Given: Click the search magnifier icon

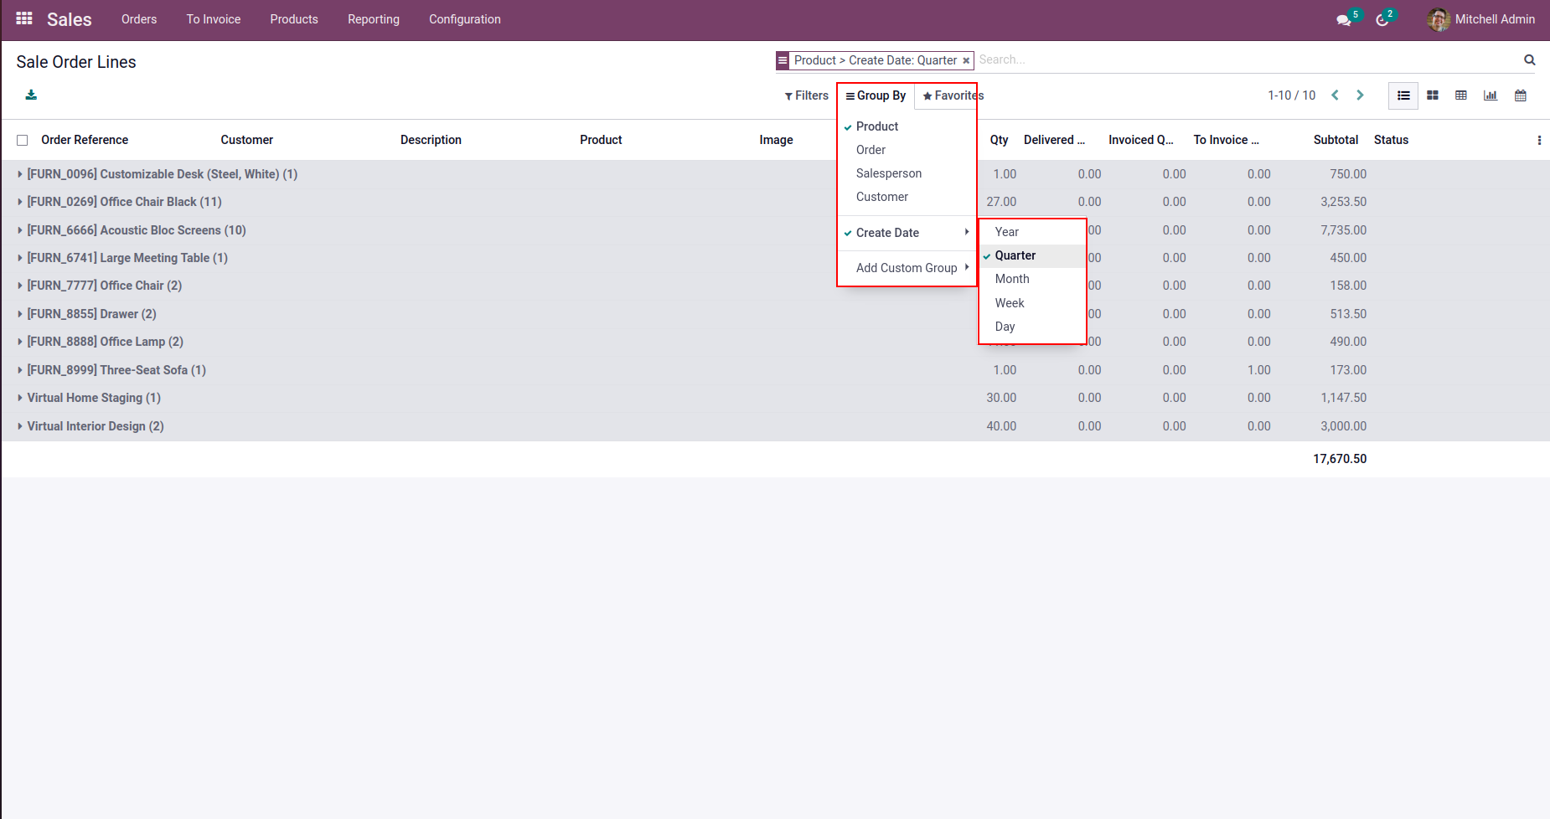Looking at the screenshot, I should (1529, 60).
